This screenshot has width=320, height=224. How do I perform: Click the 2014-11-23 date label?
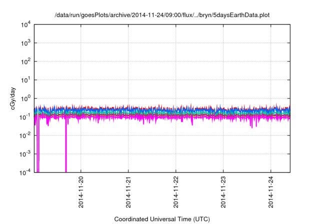pos(223,192)
